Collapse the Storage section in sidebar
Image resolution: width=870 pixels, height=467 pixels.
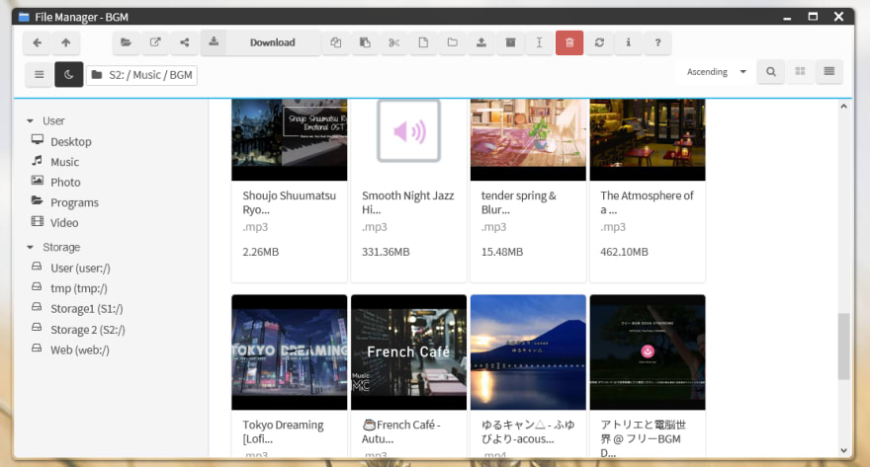pos(31,247)
